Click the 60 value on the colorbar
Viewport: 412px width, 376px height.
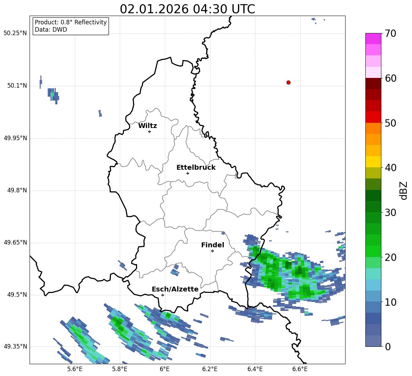tap(390, 78)
